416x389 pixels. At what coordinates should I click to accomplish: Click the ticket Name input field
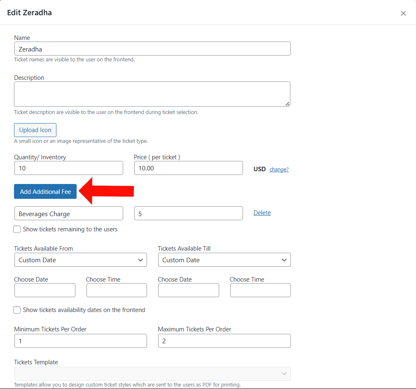click(x=152, y=49)
